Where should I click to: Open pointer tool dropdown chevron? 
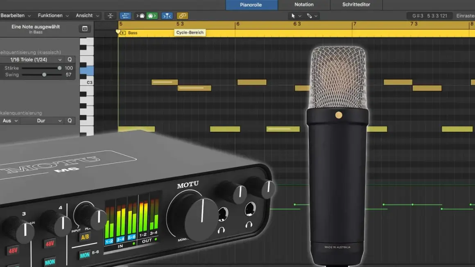click(300, 16)
